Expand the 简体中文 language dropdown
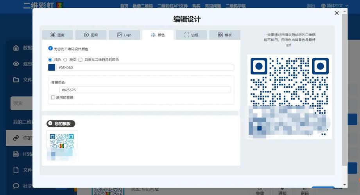This screenshot has height=195, width=360. (x=335, y=6)
